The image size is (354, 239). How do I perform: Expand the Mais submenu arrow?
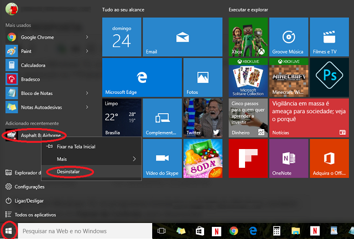pyautogui.click(x=134, y=159)
